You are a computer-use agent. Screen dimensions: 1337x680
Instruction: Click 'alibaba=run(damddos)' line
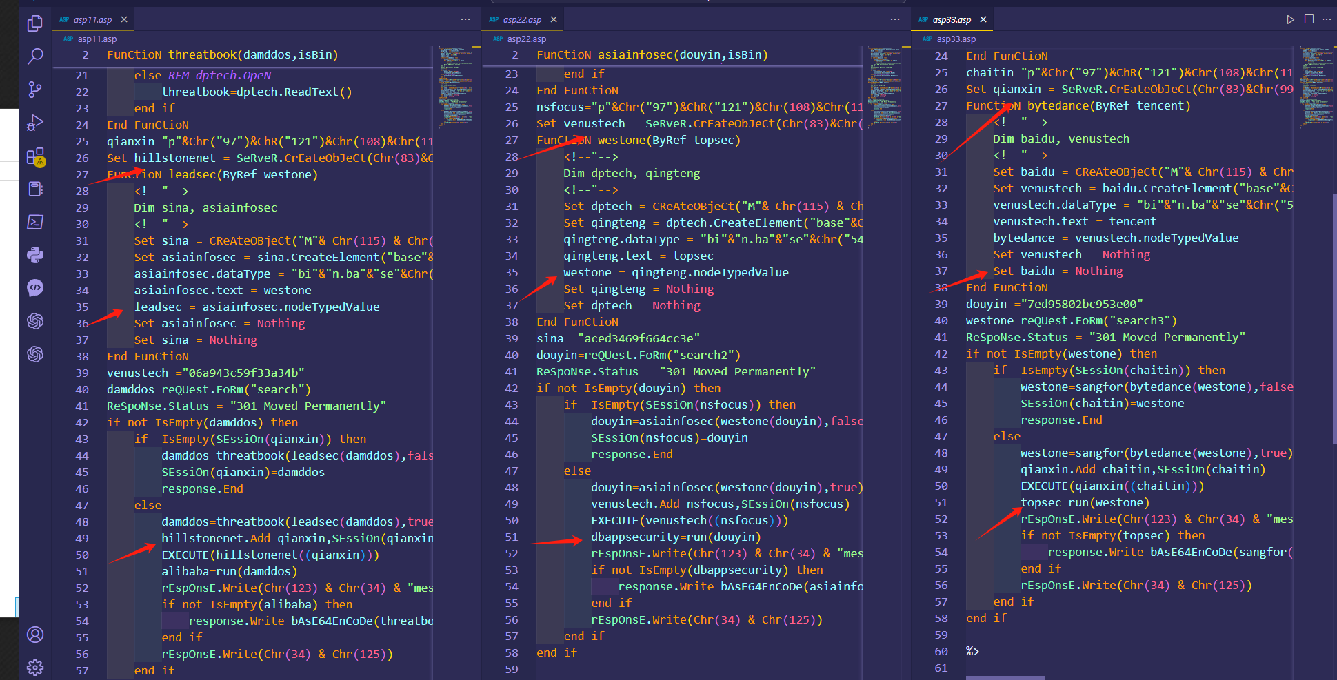tap(230, 572)
